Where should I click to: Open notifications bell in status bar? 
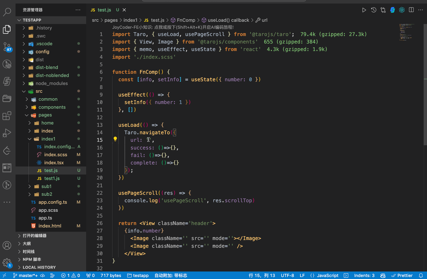[x=421, y=275]
